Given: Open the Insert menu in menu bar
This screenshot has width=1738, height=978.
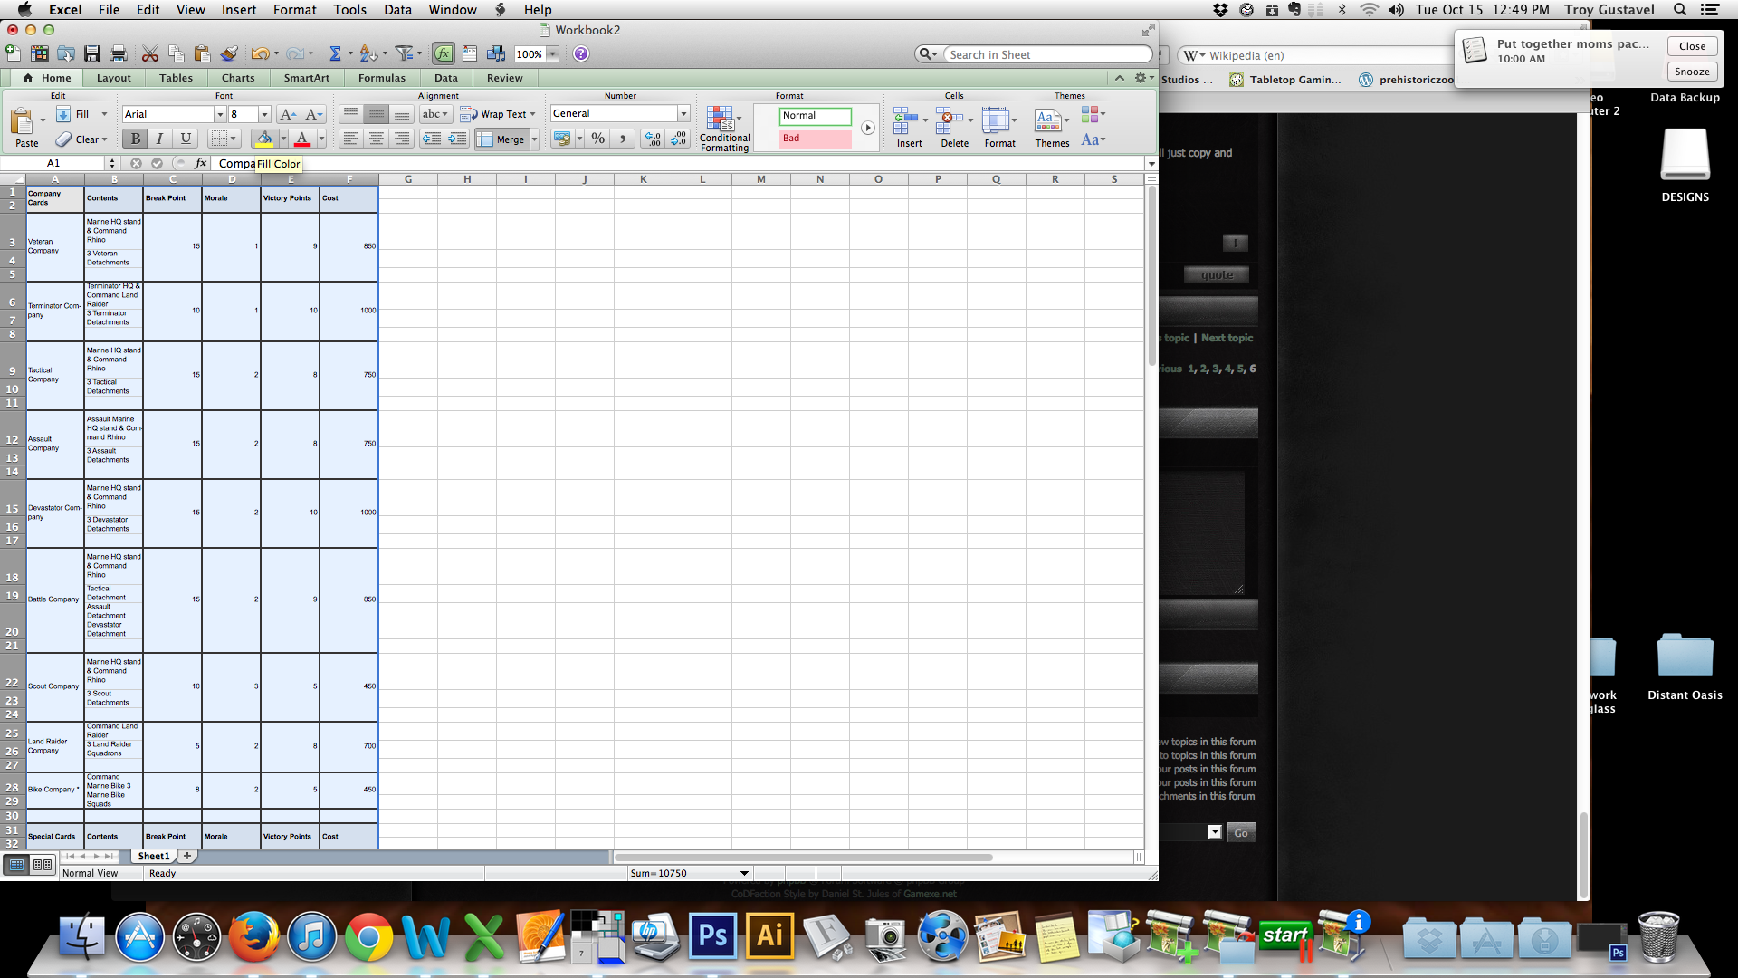Looking at the screenshot, I should (x=239, y=10).
